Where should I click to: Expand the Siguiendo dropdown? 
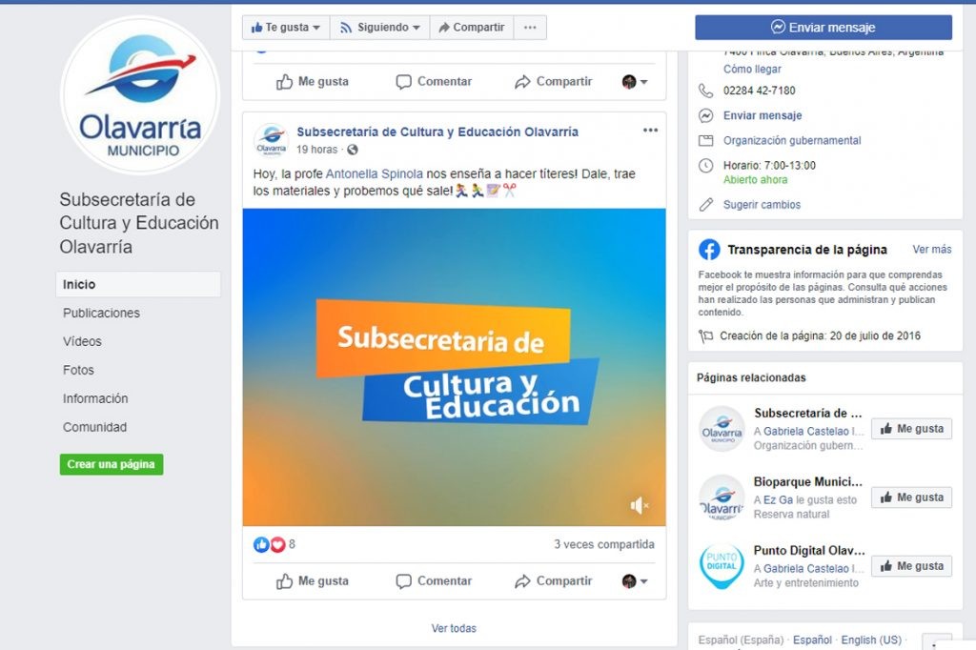tap(379, 28)
